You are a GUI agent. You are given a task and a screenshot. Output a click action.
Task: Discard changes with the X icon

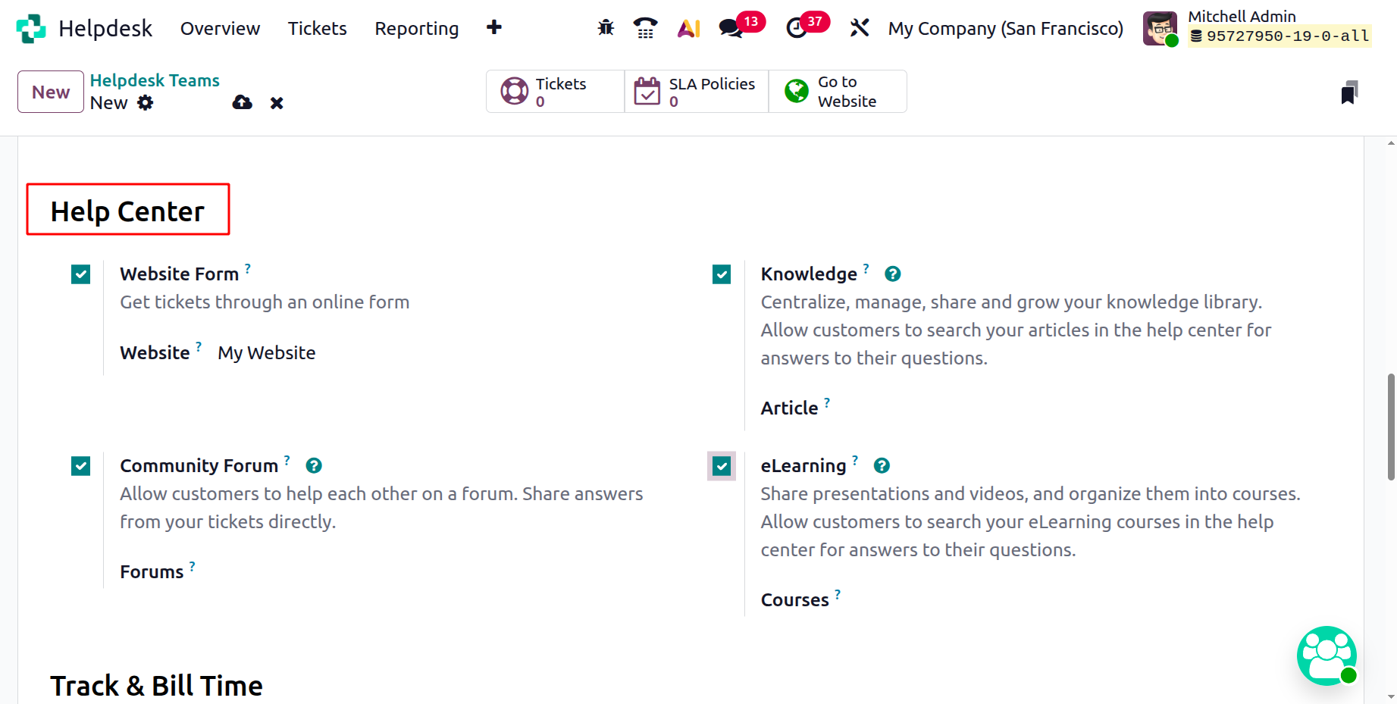[x=277, y=103]
